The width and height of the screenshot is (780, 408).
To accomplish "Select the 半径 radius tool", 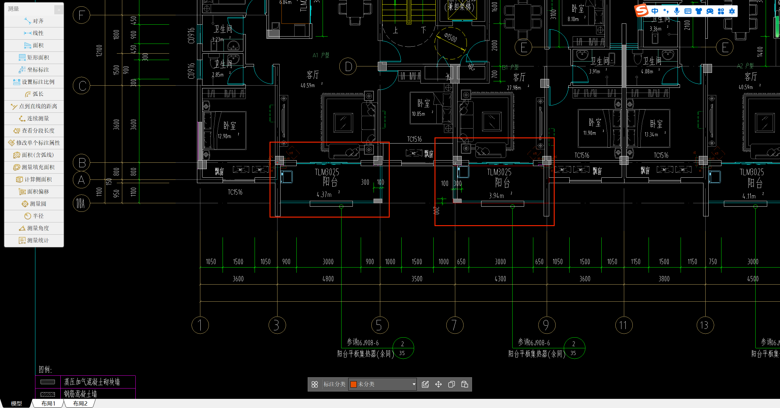I will point(34,216).
